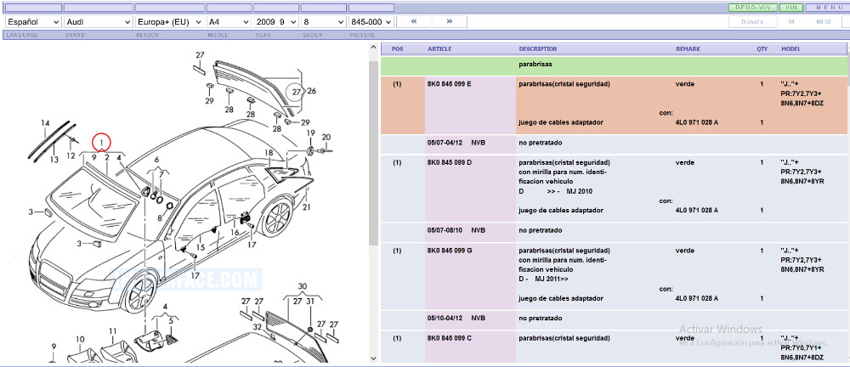Click the DEMO-VIN button
Viewport: 850px width, 367px height.
(x=753, y=8)
